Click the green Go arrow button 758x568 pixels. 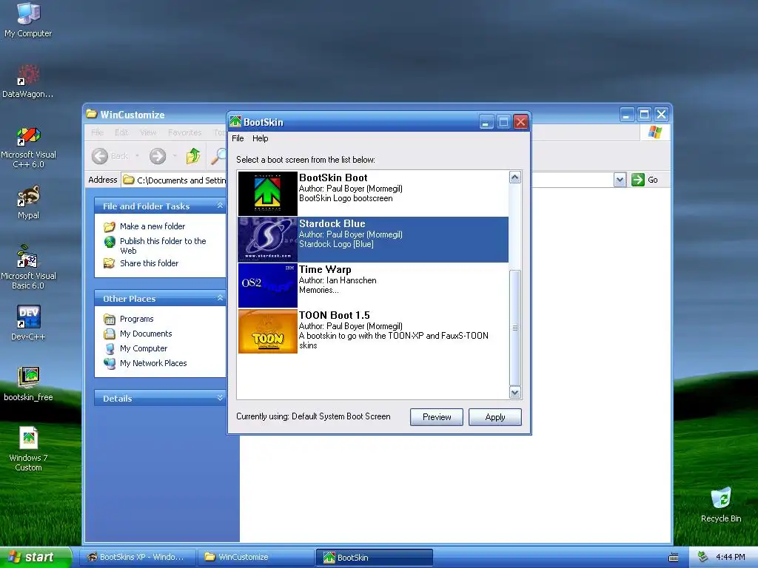pyautogui.click(x=638, y=180)
